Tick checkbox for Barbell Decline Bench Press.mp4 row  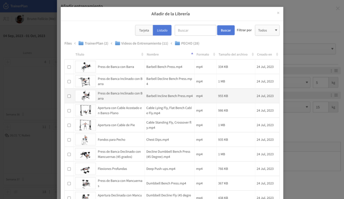[69, 82]
